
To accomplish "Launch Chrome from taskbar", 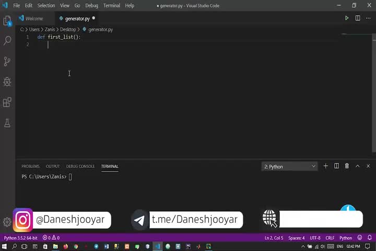I will tap(76, 246).
